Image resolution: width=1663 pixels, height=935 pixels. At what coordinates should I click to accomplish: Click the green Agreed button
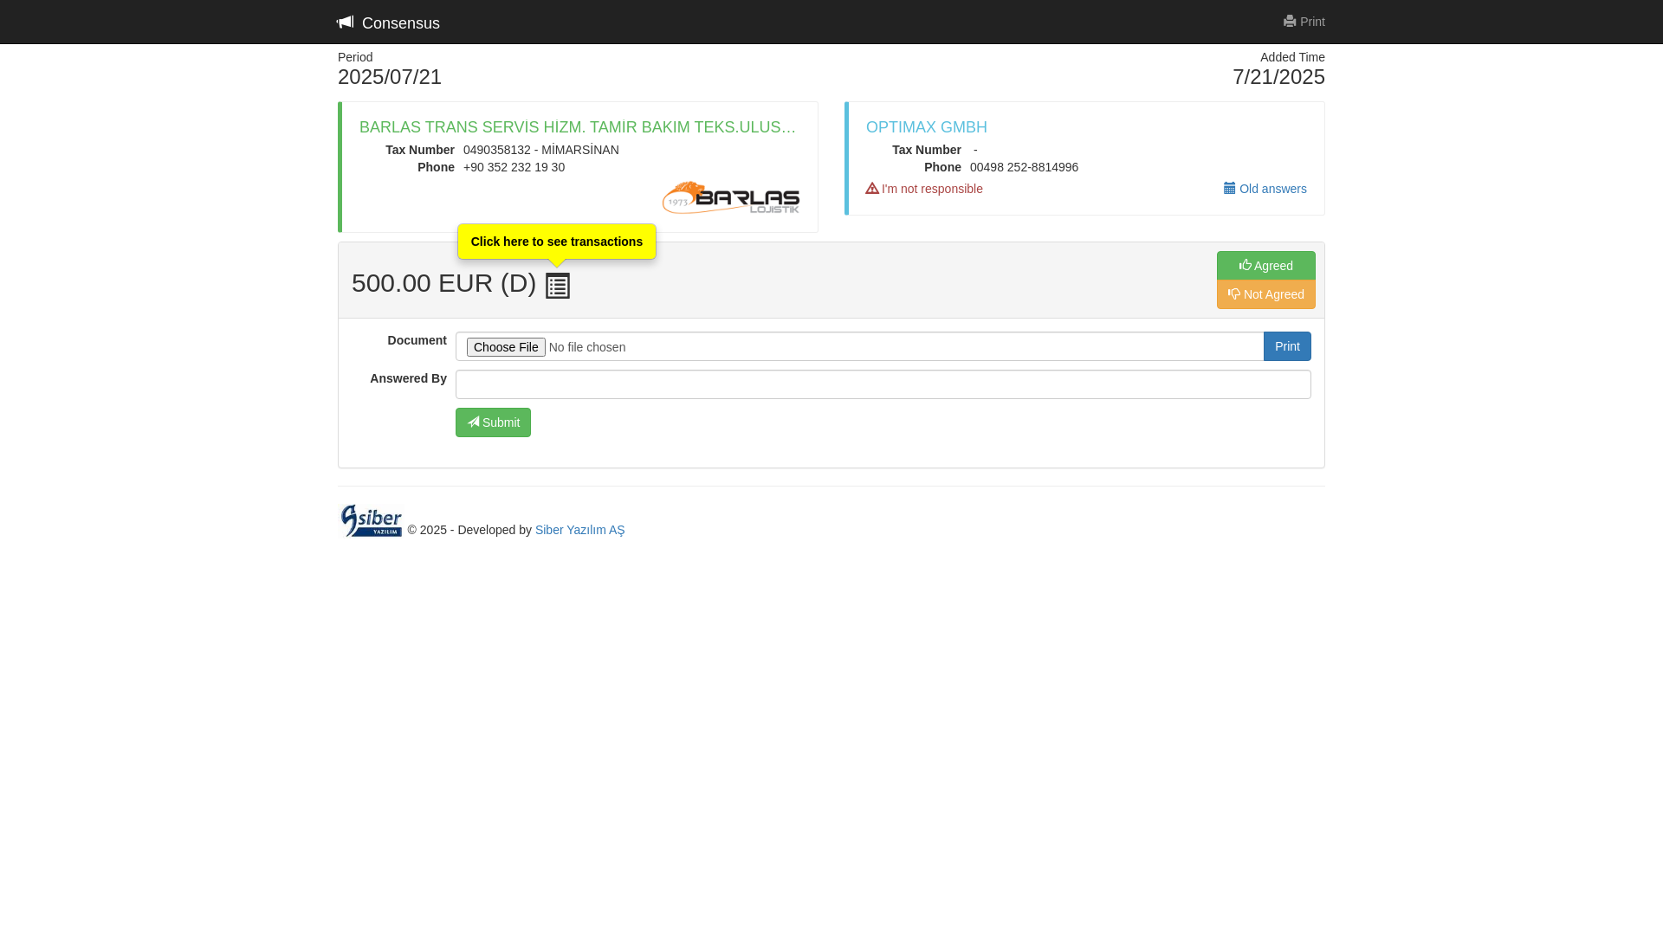(1265, 266)
